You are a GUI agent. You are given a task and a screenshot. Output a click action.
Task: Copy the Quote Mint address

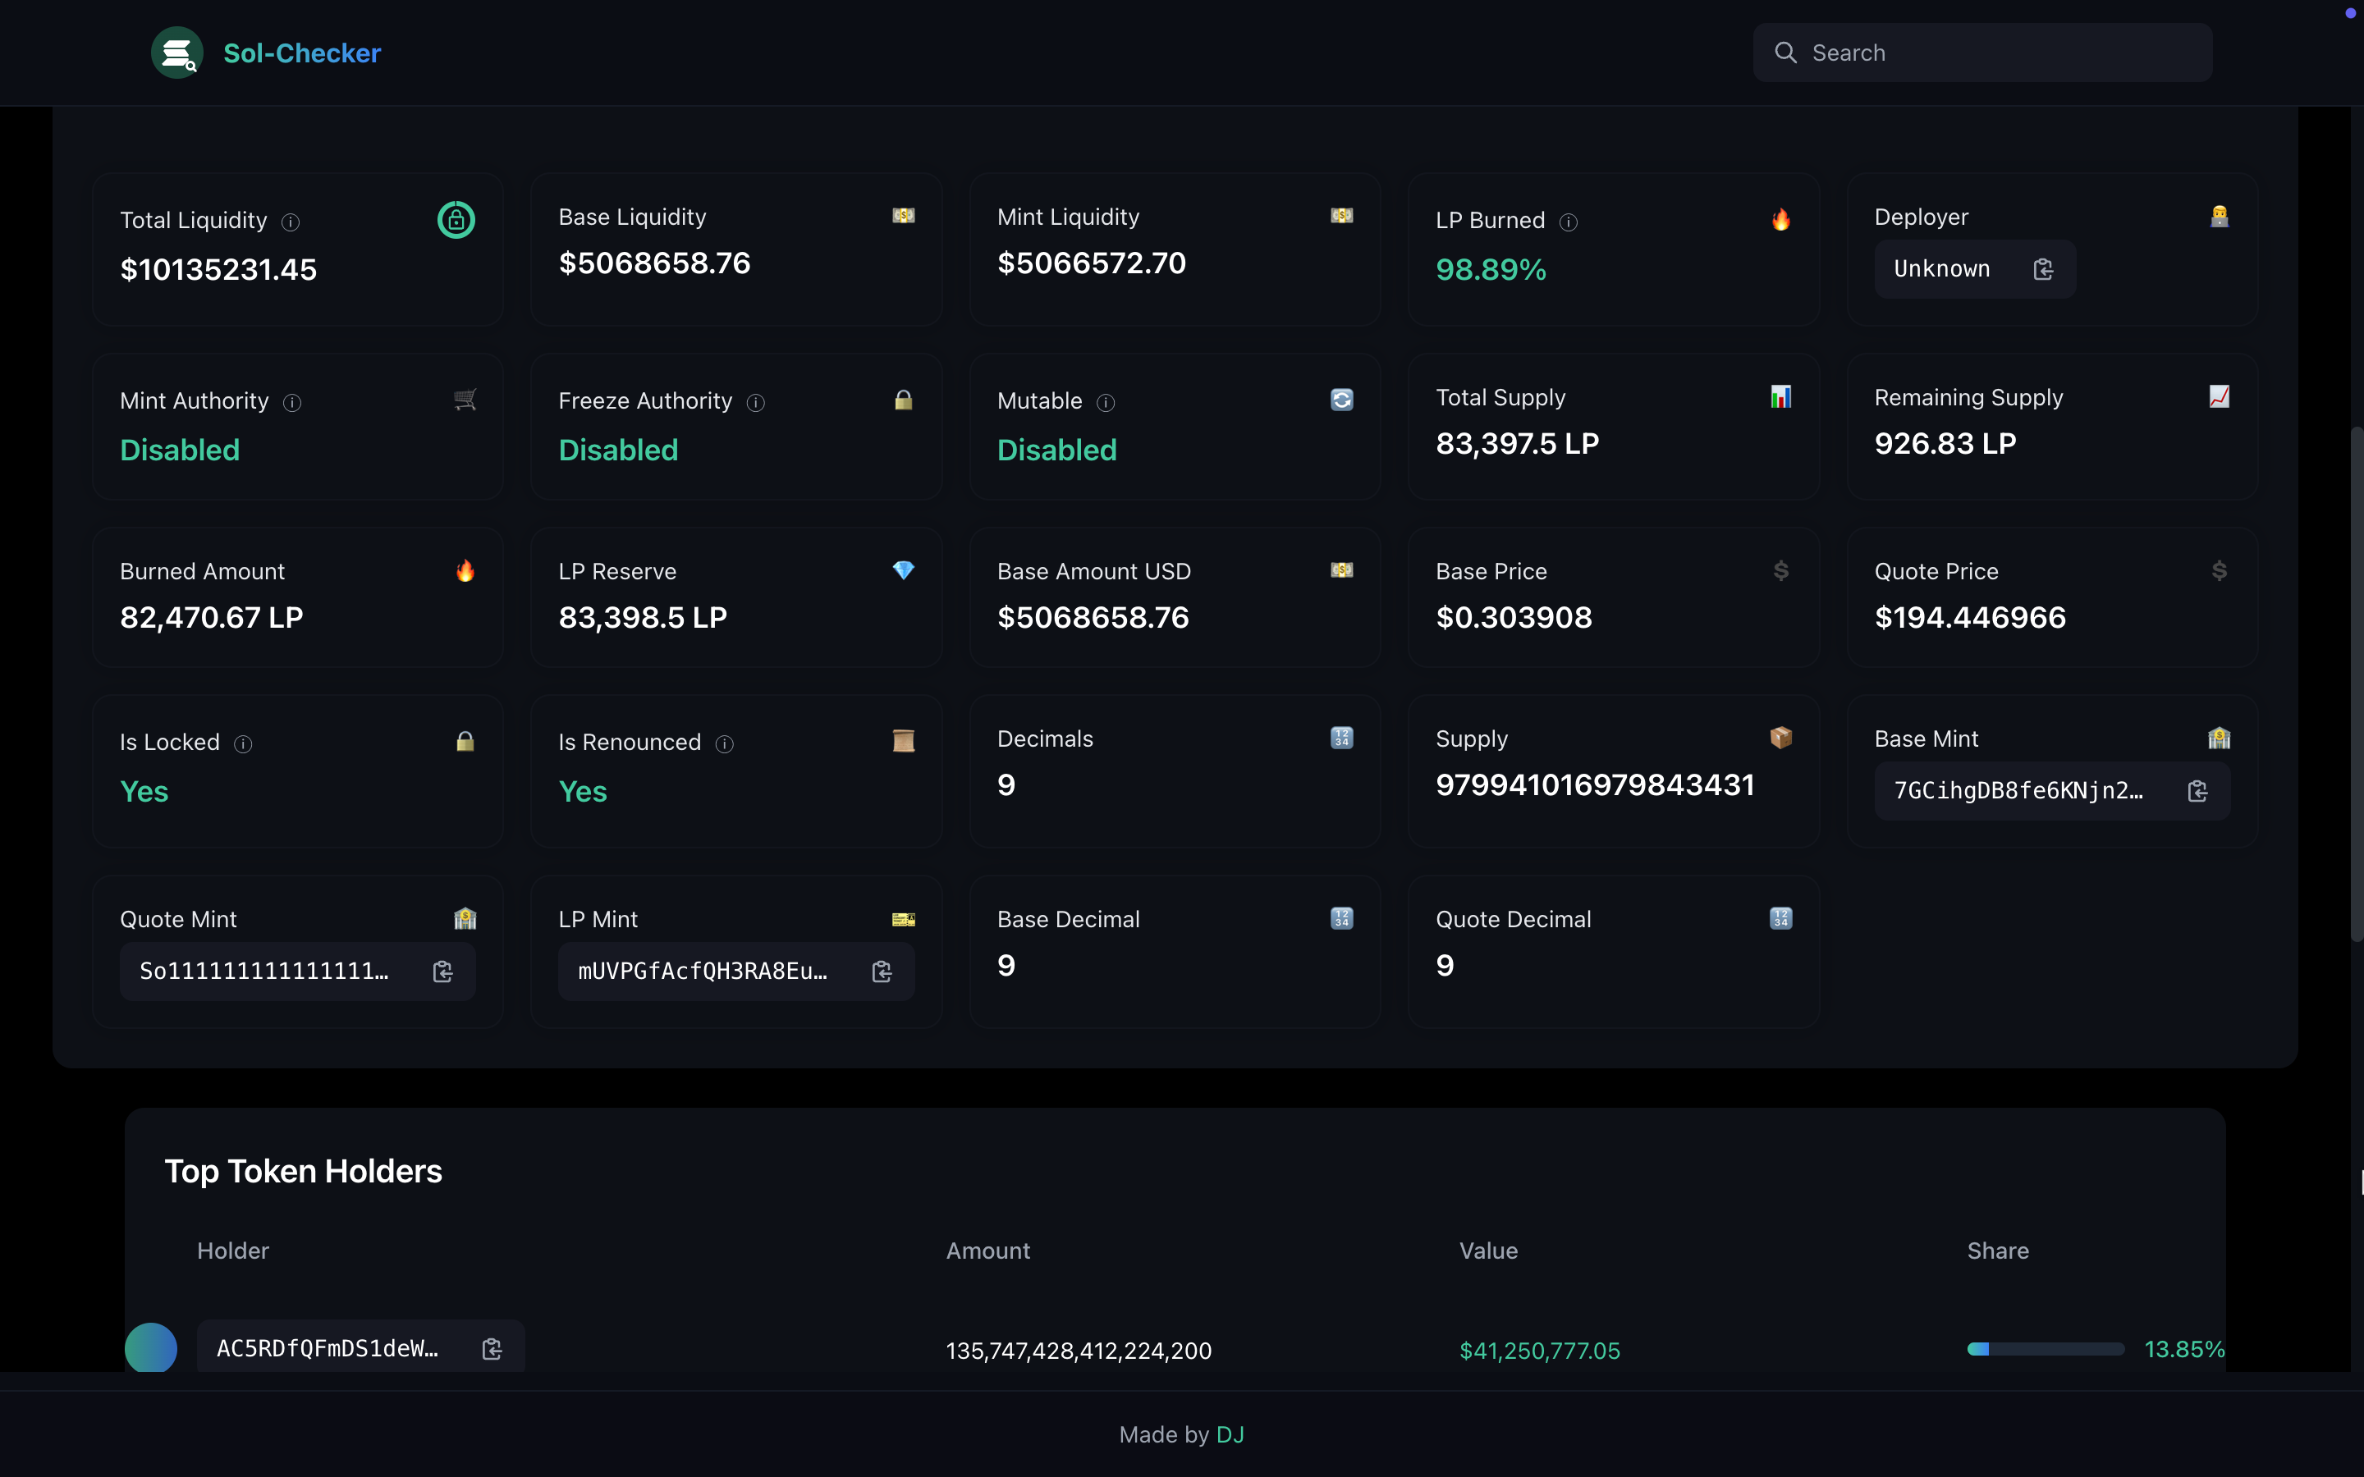point(442,971)
